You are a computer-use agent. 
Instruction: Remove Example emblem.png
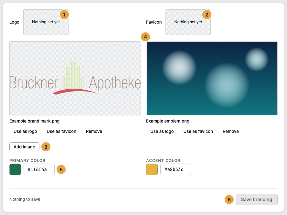click(x=231, y=131)
